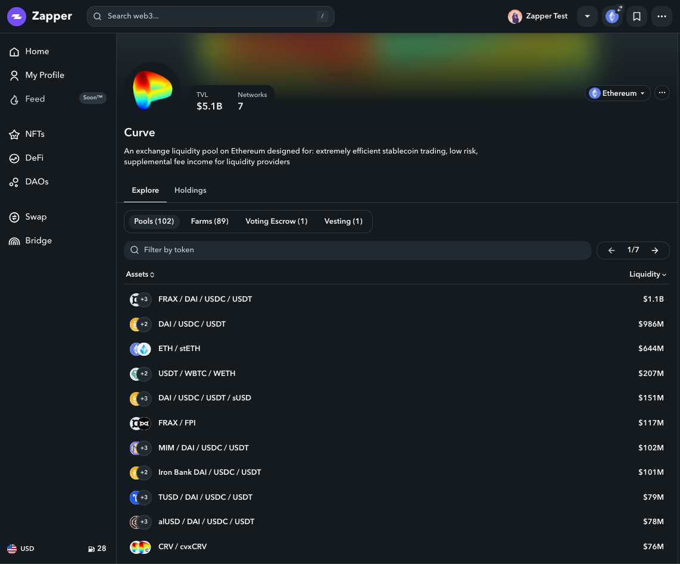
Task: Click the Zapper Test account avatar
Action: coord(515,17)
